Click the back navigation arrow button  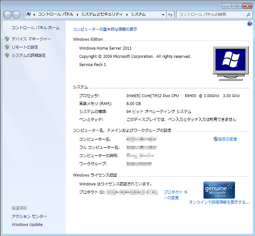click(x=7, y=15)
